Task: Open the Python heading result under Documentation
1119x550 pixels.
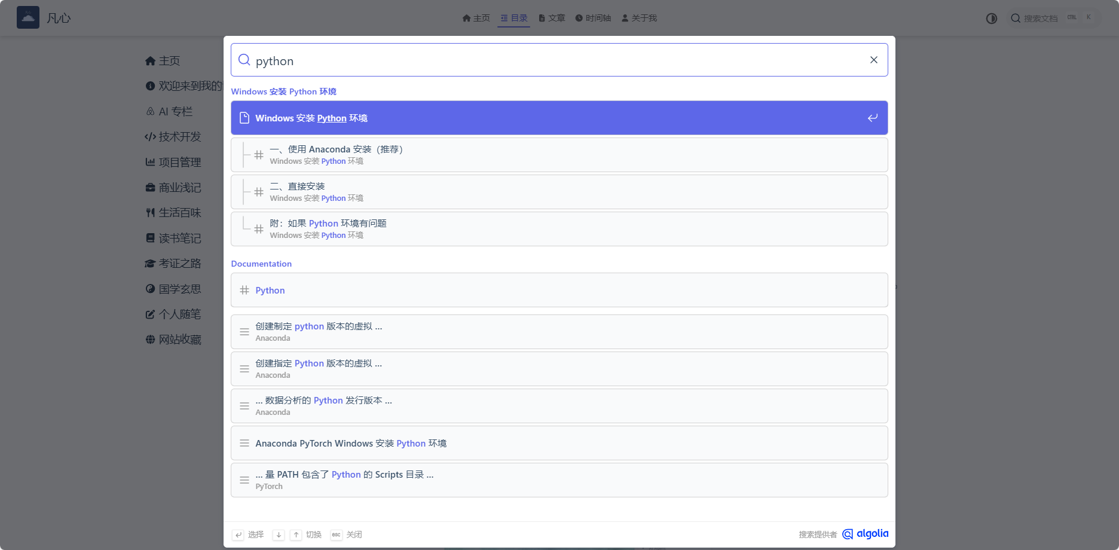Action: coord(559,290)
